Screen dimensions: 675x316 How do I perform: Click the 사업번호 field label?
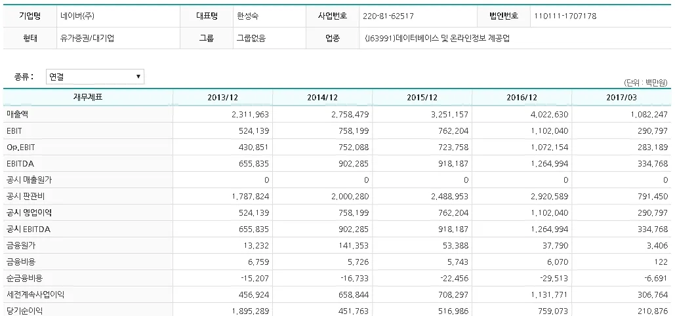click(x=333, y=16)
